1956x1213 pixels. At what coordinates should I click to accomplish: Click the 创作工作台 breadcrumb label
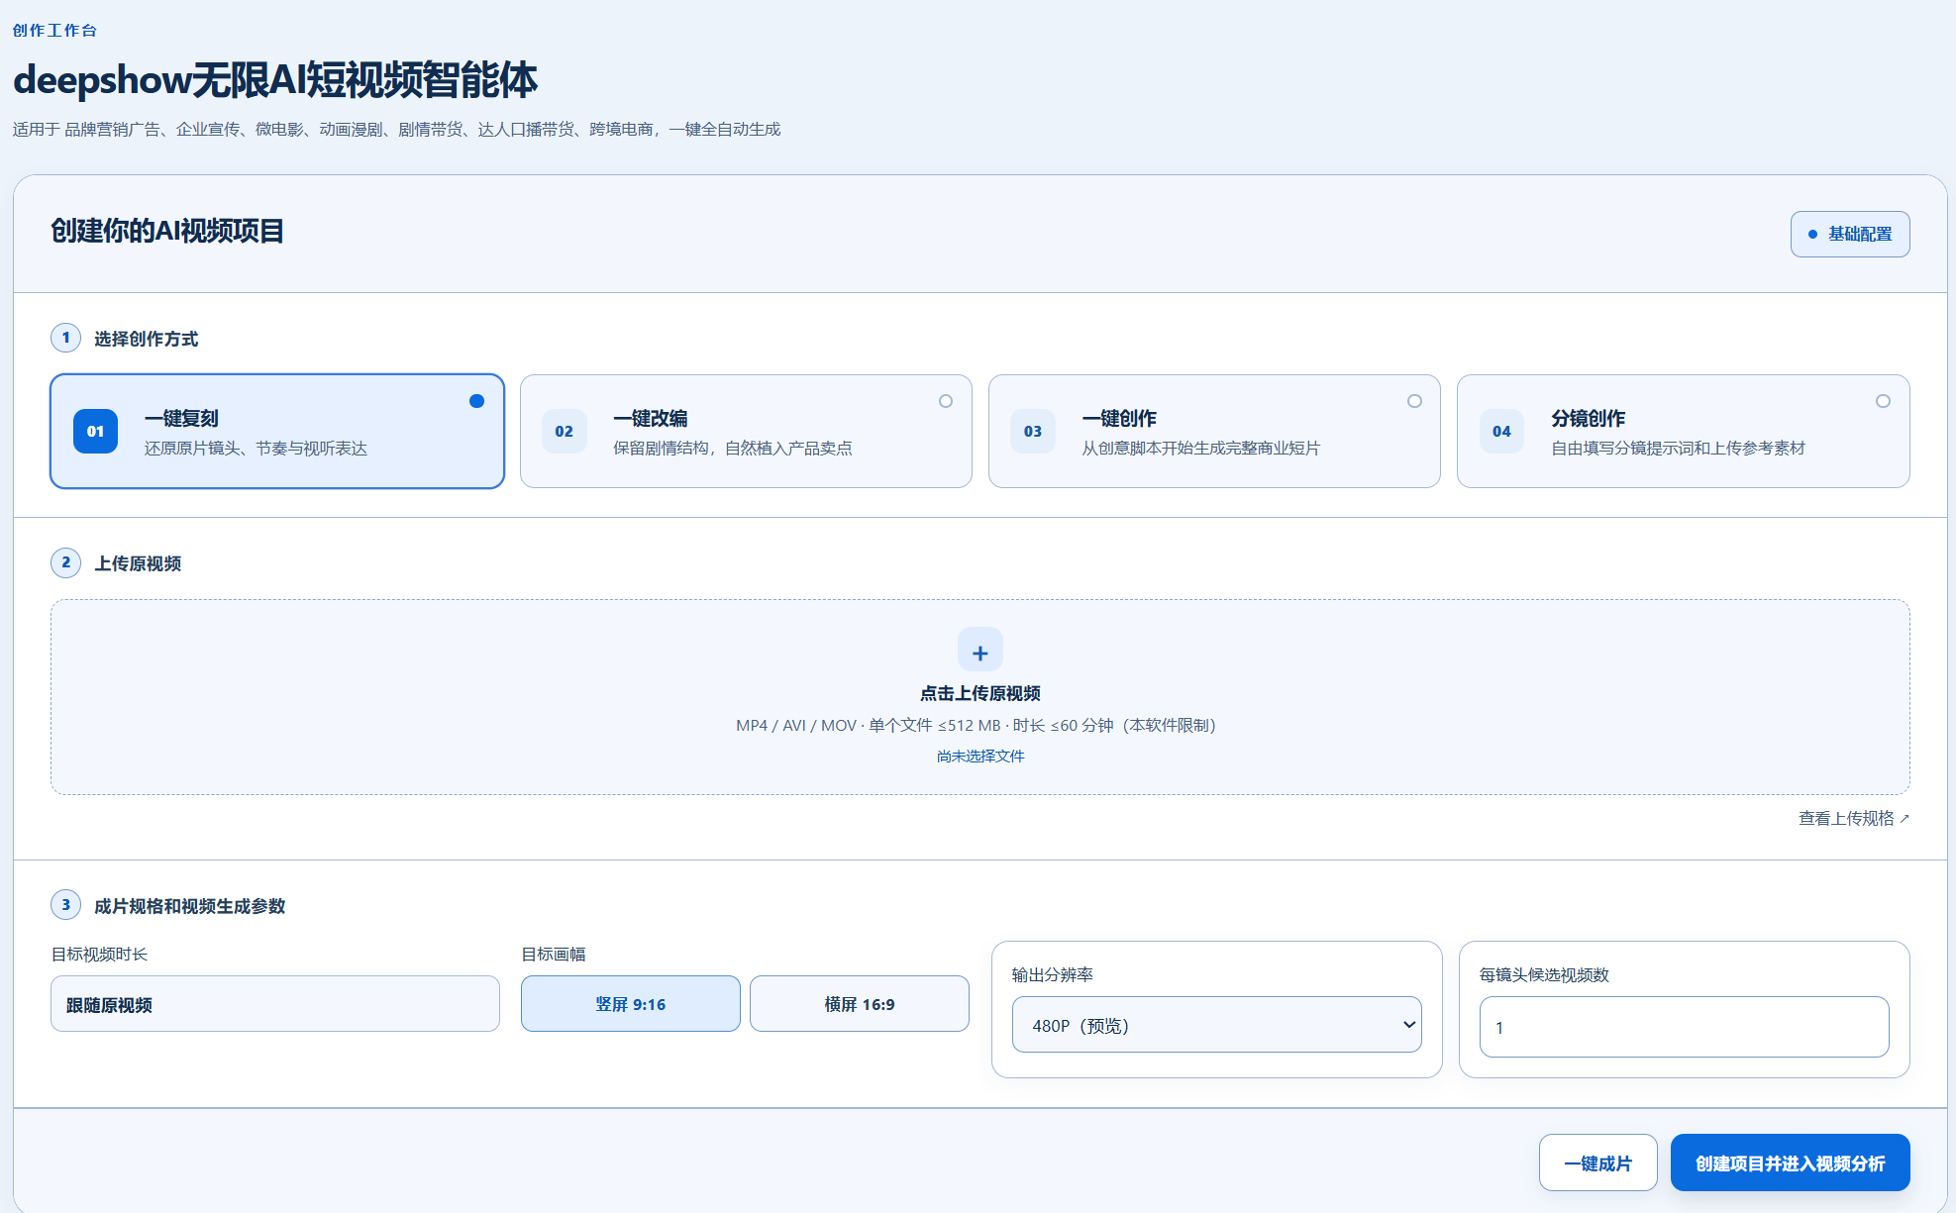tap(54, 30)
